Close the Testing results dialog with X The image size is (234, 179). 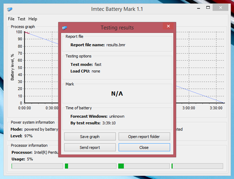pyautogui.click(x=168, y=26)
